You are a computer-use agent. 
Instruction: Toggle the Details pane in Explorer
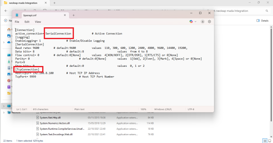[x=262, y=21]
